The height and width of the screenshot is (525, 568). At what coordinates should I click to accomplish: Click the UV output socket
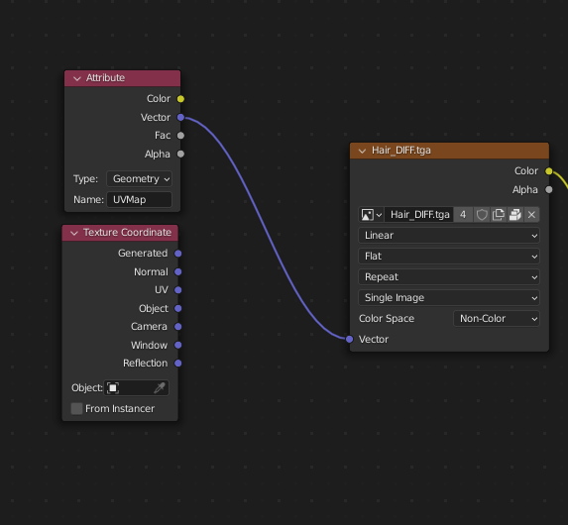(177, 290)
